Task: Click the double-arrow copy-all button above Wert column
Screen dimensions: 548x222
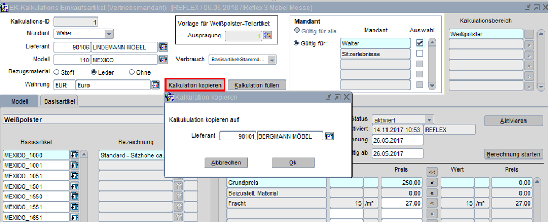Action: coord(431,170)
